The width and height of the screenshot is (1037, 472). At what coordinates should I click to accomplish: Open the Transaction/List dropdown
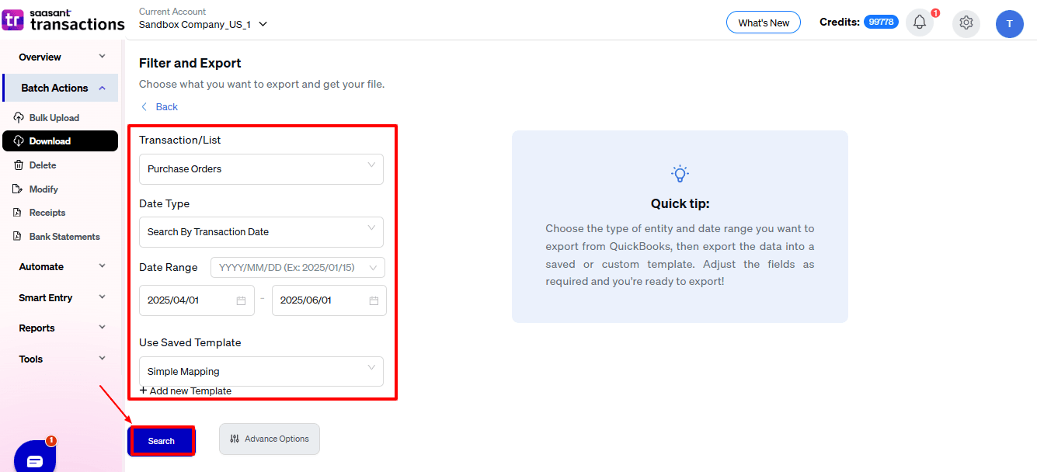click(260, 168)
